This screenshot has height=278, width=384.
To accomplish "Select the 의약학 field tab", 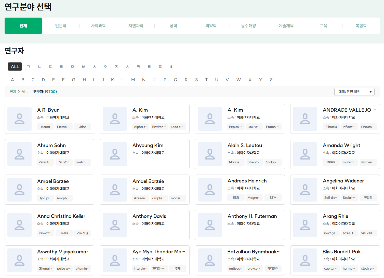I will click(211, 26).
